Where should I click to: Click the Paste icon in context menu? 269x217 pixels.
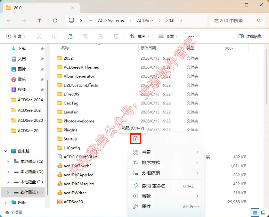click(x=135, y=138)
